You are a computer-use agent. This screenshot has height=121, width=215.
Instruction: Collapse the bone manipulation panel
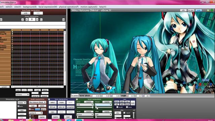(49, 99)
